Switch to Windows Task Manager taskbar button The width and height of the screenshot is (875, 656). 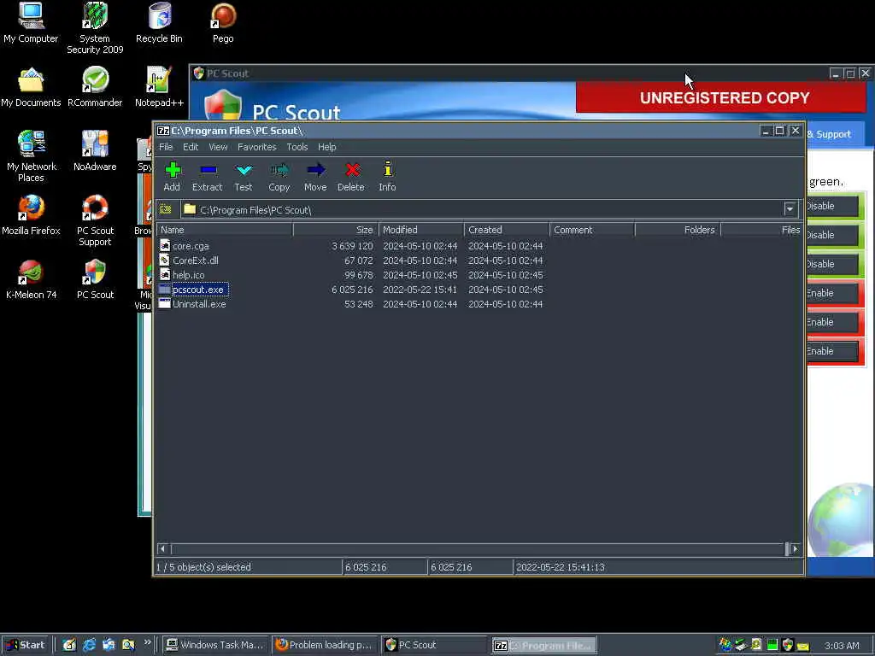point(214,645)
